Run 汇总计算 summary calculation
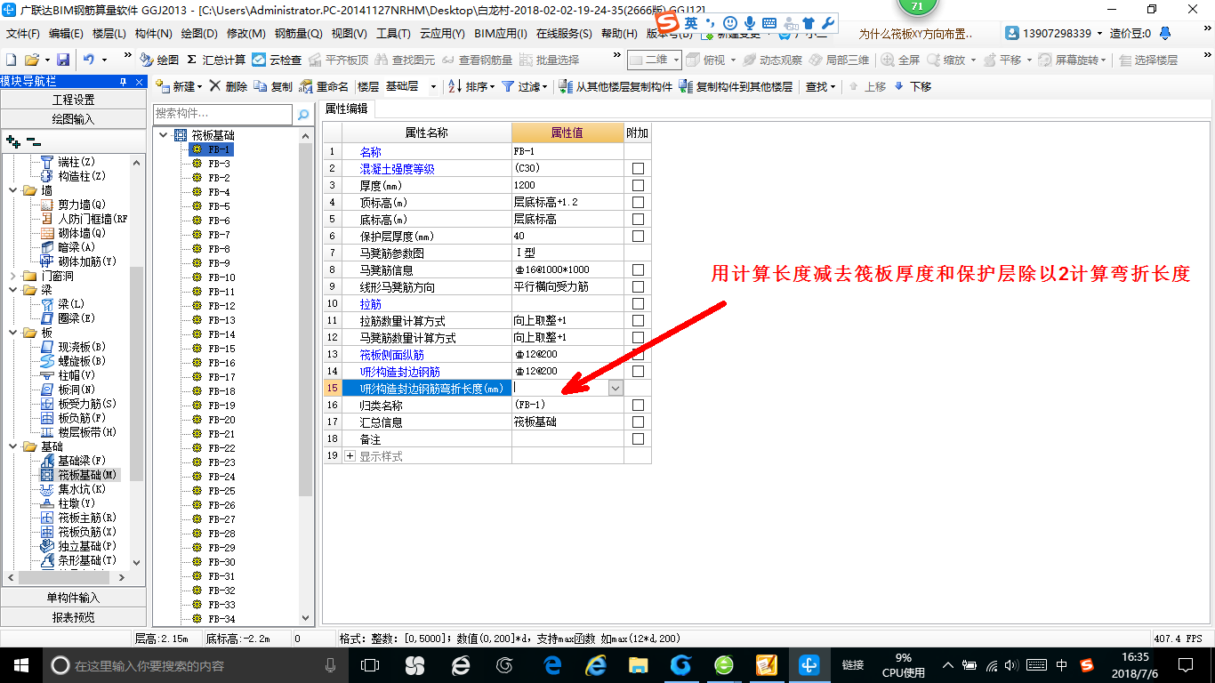Screen dimensions: 1215x683 tap(216, 60)
